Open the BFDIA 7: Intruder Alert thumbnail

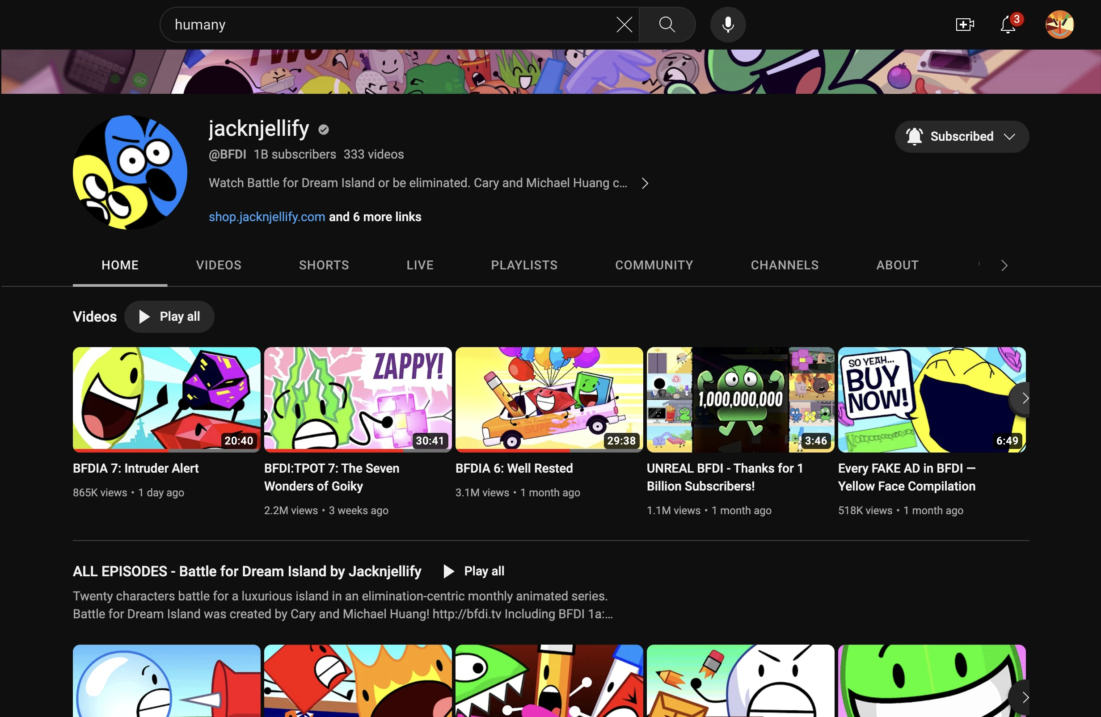point(166,399)
